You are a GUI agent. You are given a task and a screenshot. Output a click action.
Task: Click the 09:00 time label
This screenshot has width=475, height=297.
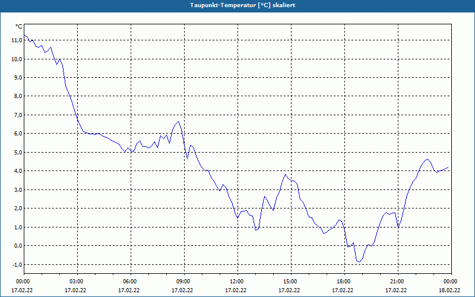pos(185,282)
